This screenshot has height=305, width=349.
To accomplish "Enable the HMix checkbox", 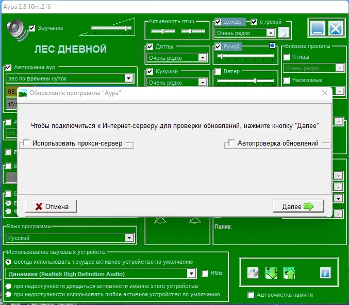I will pos(205,273).
